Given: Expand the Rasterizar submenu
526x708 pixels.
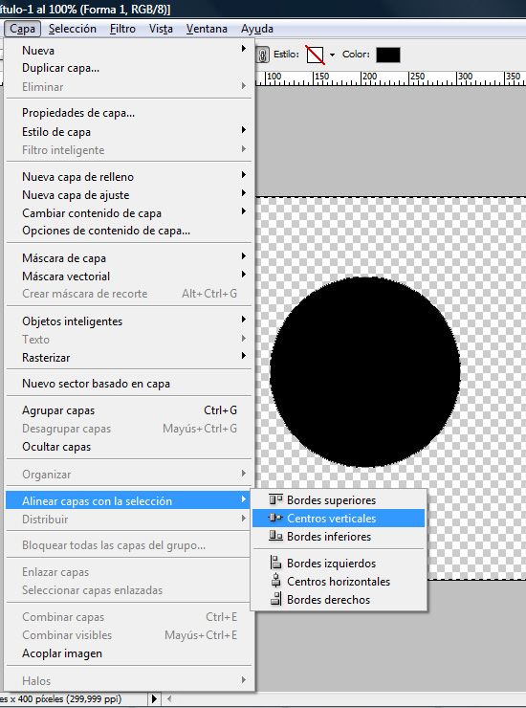Looking at the screenshot, I should (x=129, y=357).
